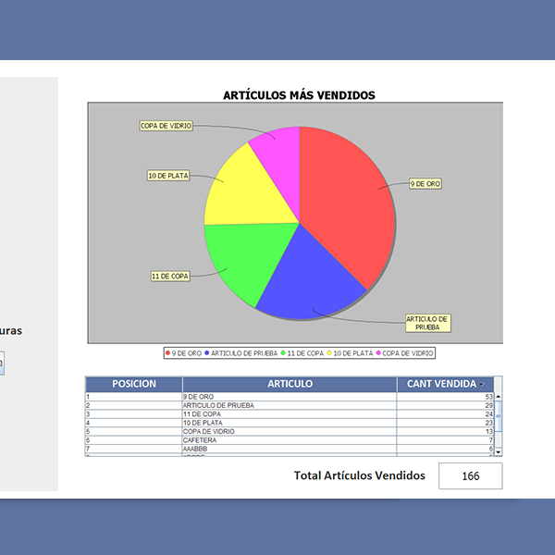Click the 9 DE ORO legend marker
The width and height of the screenshot is (555, 555).
[168, 353]
